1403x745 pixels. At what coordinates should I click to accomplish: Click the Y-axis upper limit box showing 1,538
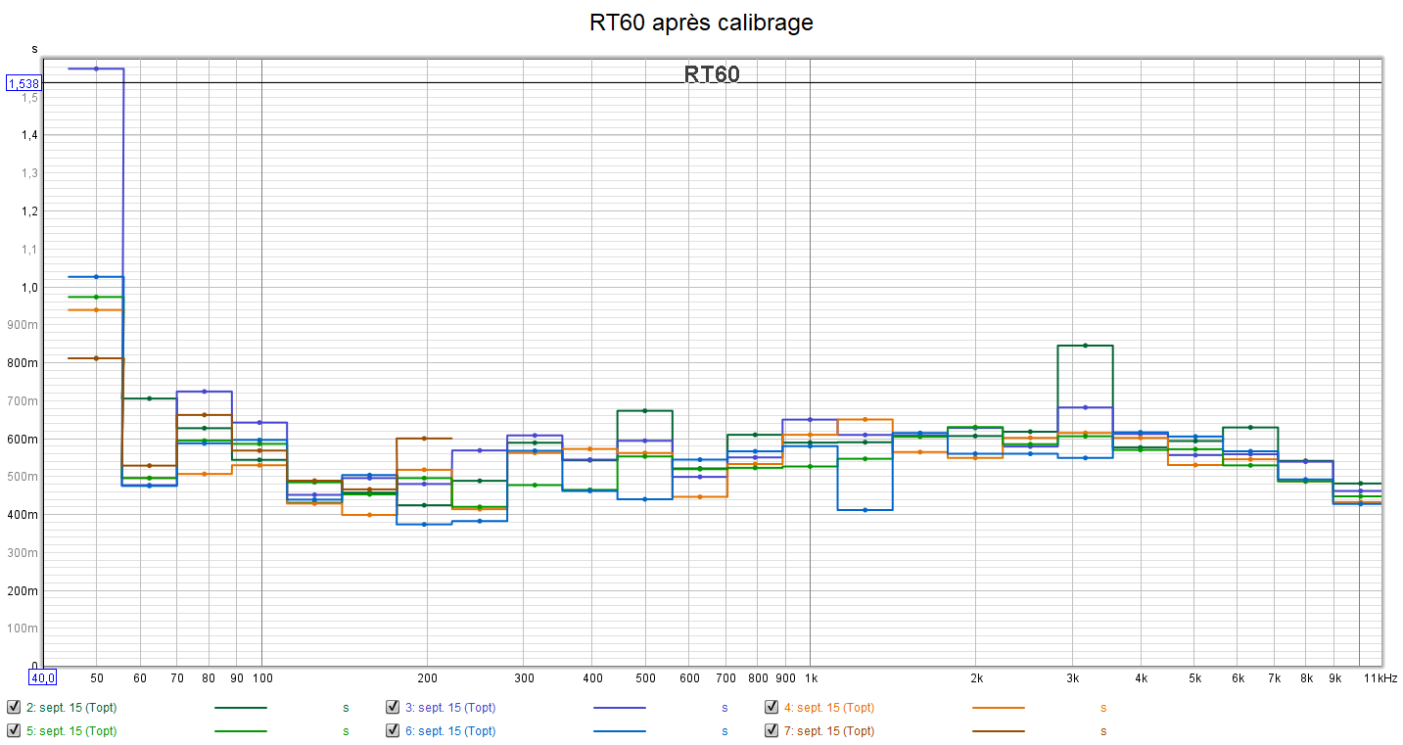[23, 84]
